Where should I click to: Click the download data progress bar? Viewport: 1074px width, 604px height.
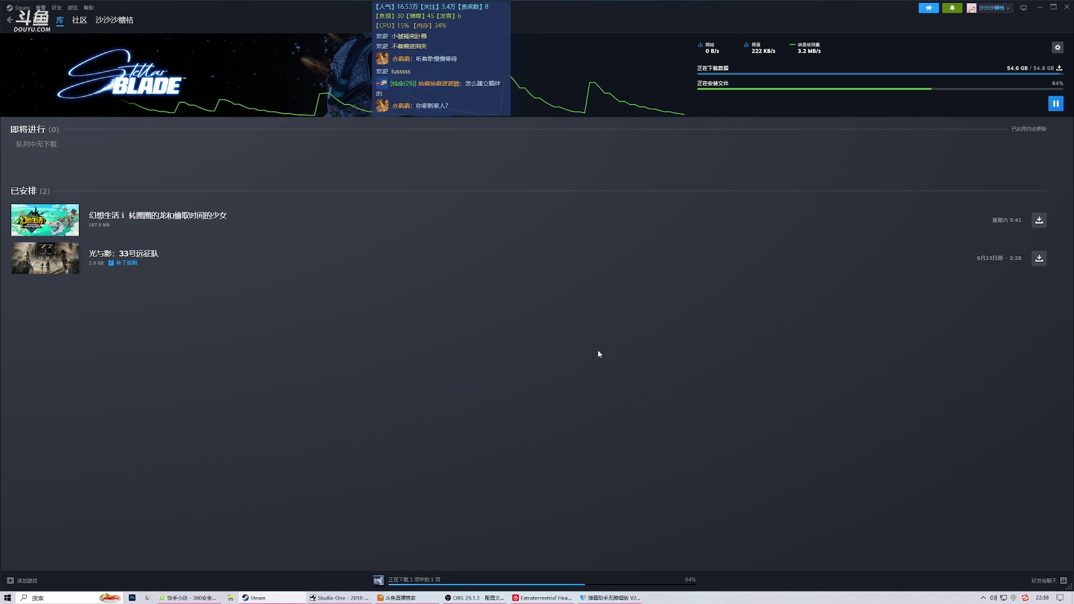880,74
